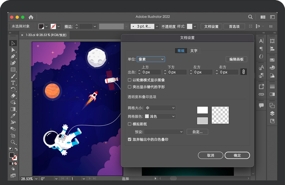
Task: Select the Direct Selection tool
Action: [x=13, y=50]
